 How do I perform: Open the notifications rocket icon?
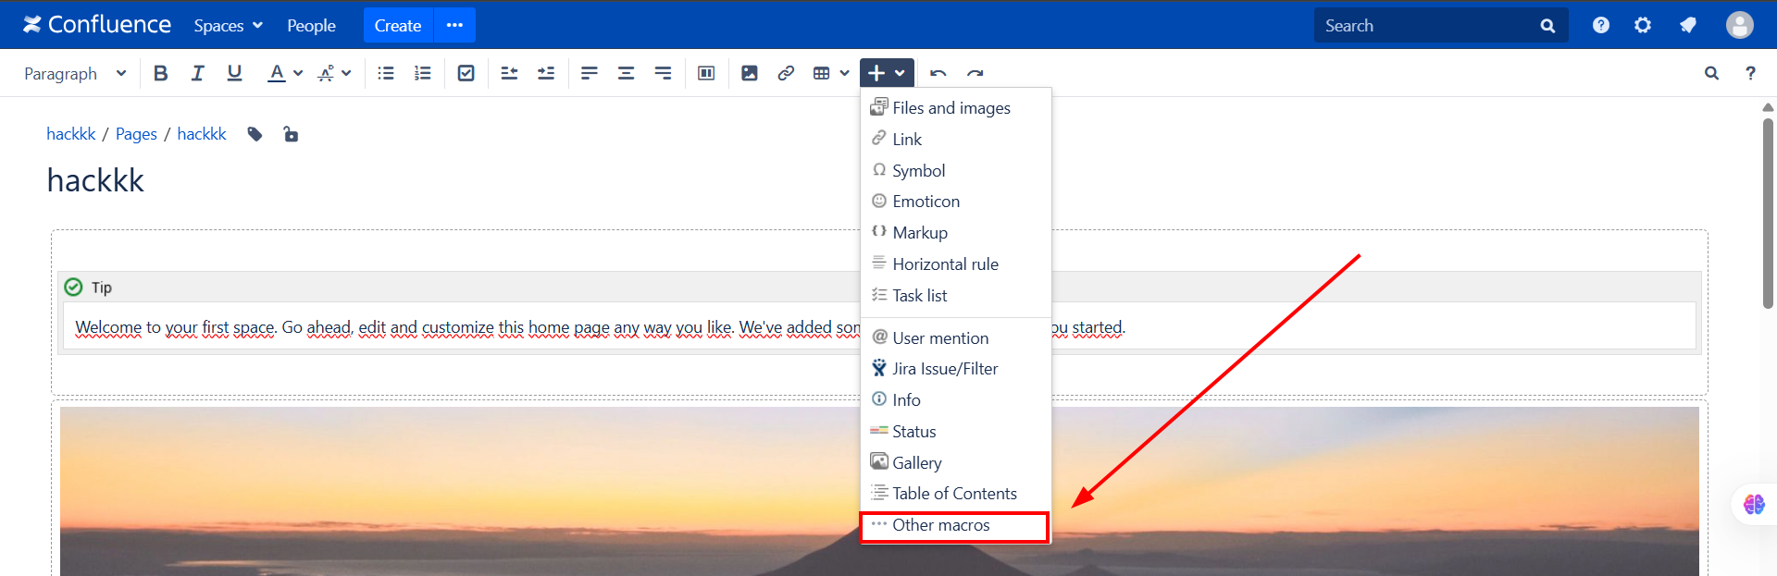1688,26
